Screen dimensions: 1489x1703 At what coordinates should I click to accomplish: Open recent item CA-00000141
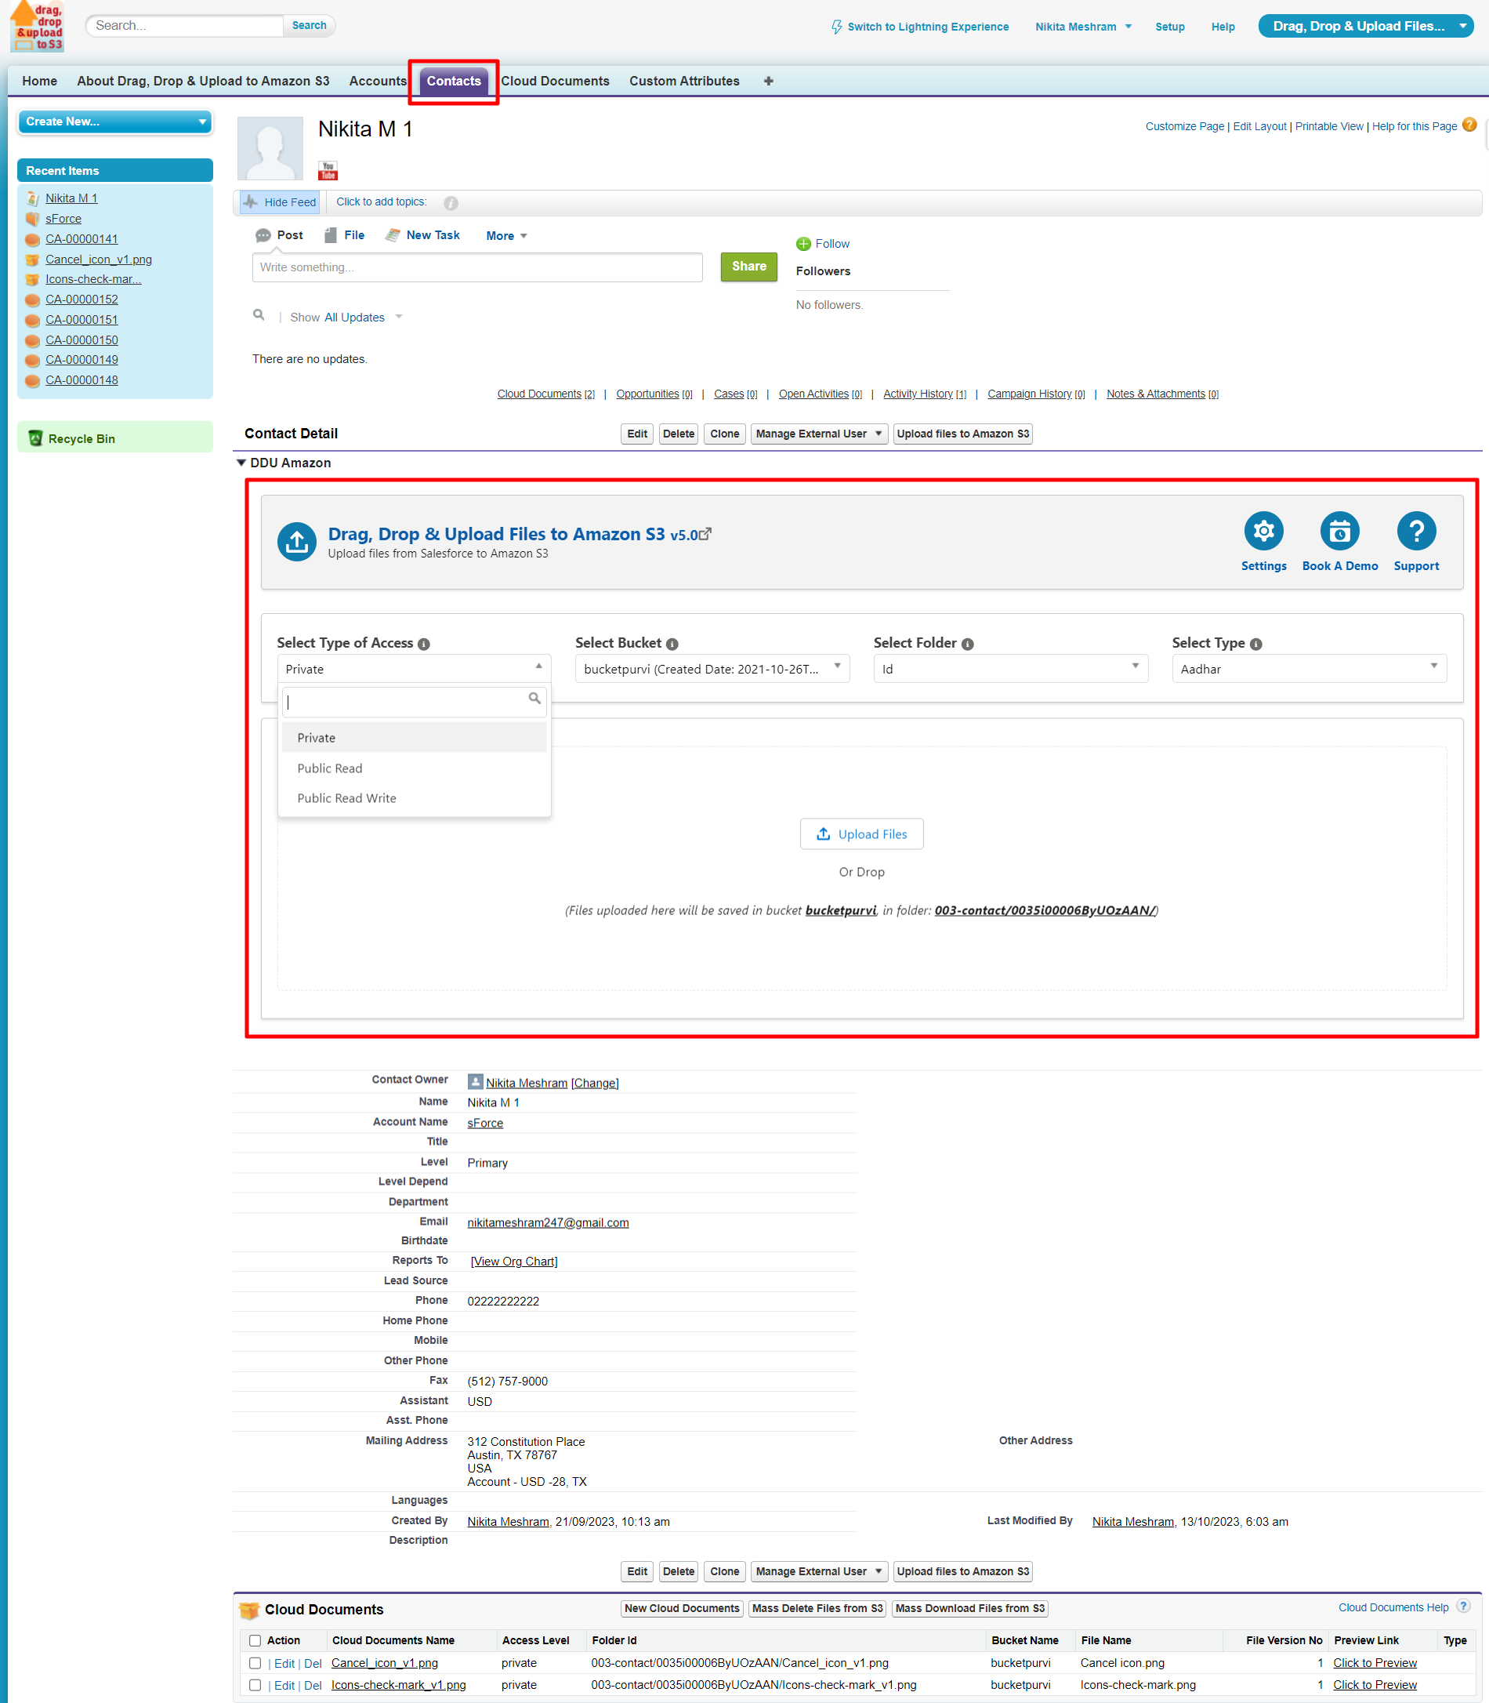click(82, 238)
